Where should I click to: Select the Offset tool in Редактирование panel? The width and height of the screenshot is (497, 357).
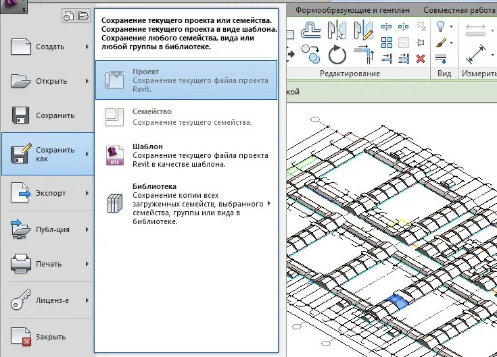310,30
